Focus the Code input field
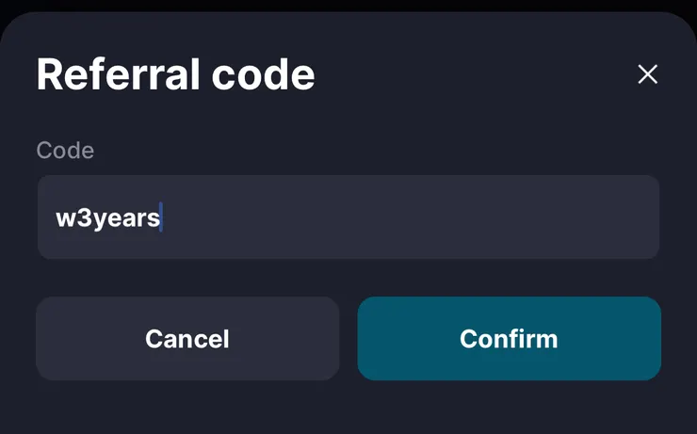This screenshot has height=434, width=697. (x=348, y=217)
